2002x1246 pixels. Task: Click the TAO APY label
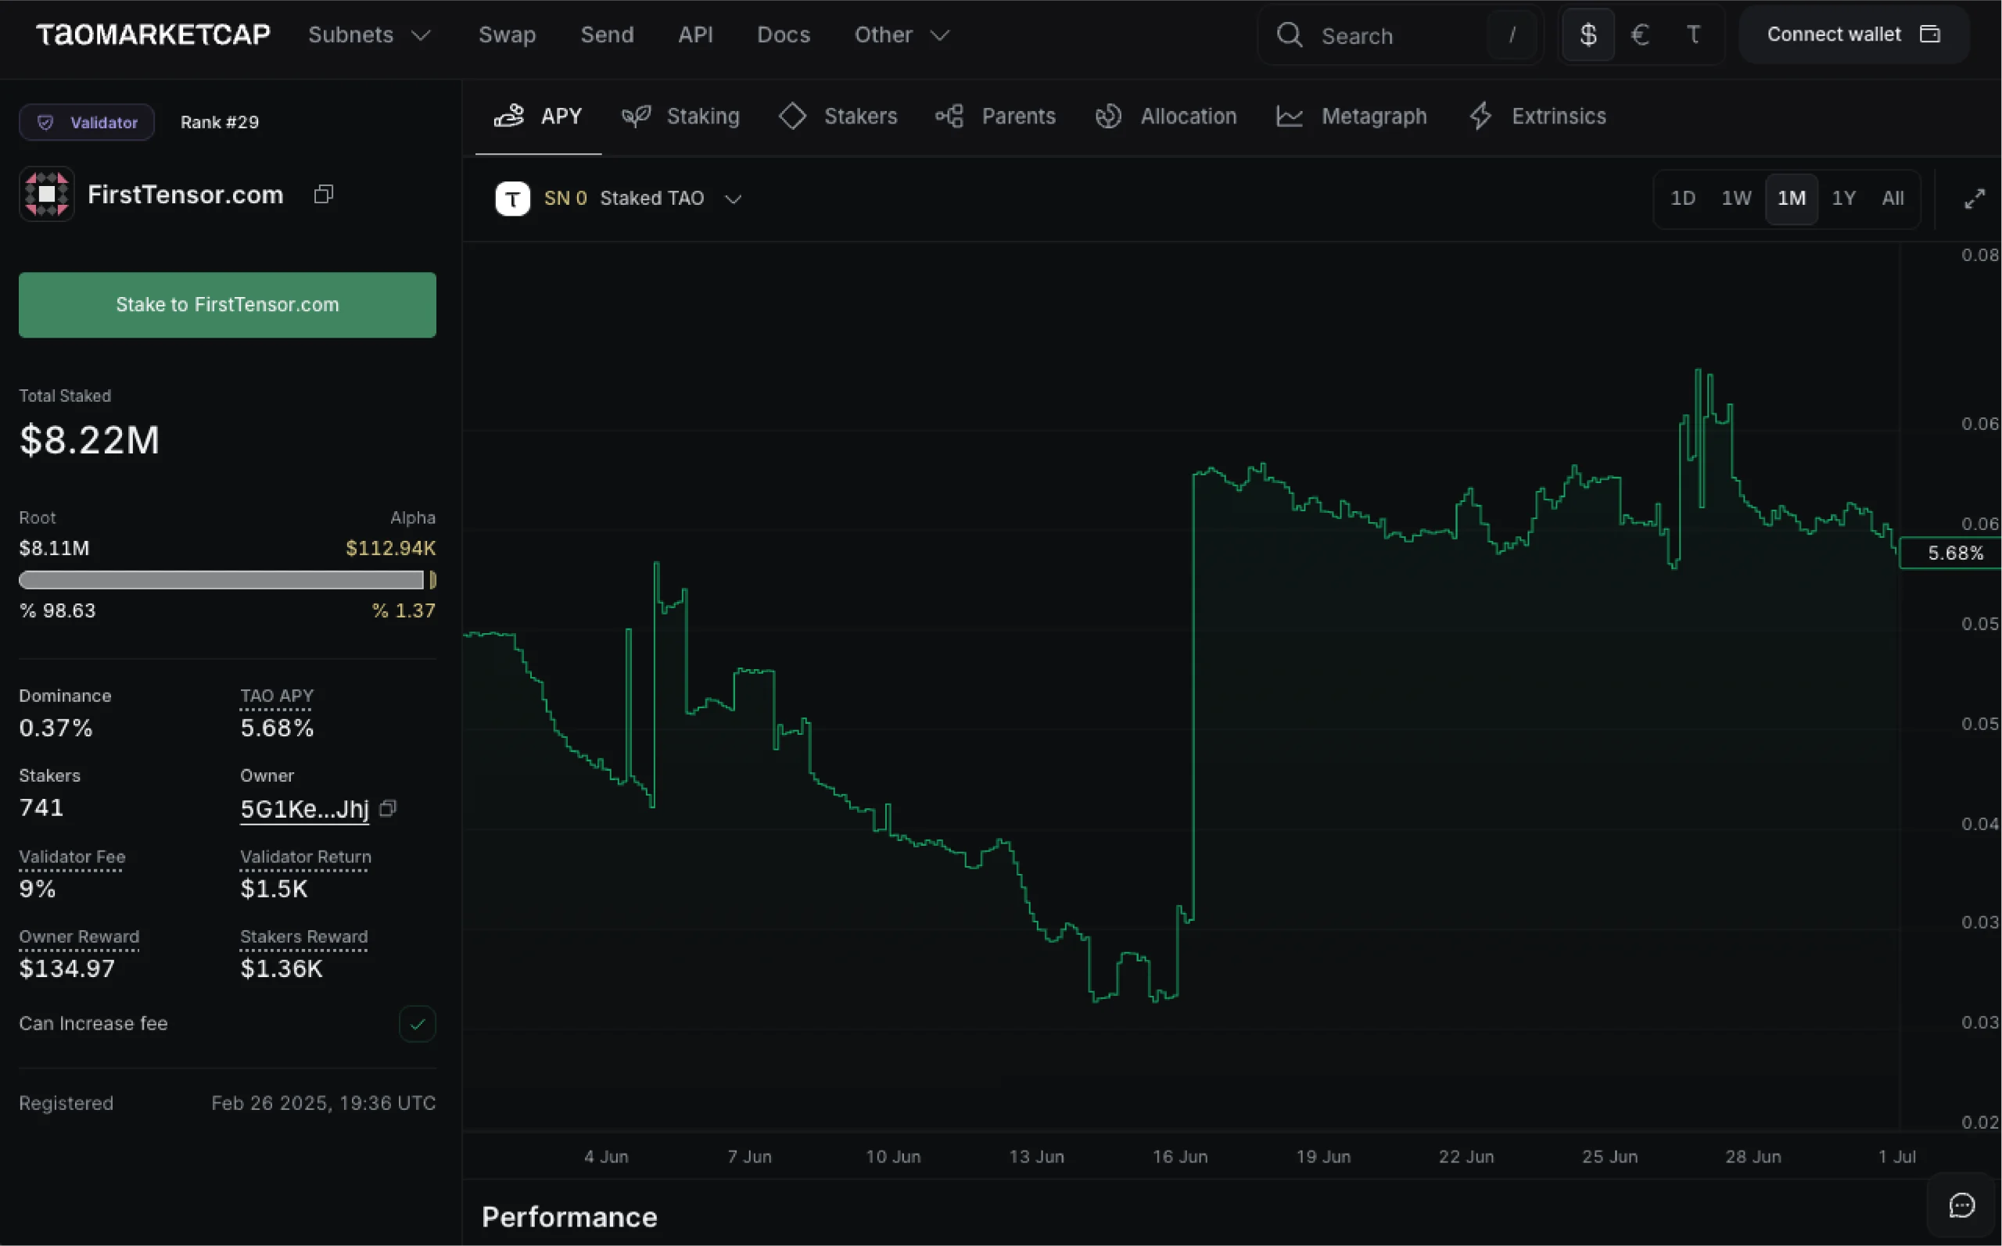pyautogui.click(x=276, y=696)
